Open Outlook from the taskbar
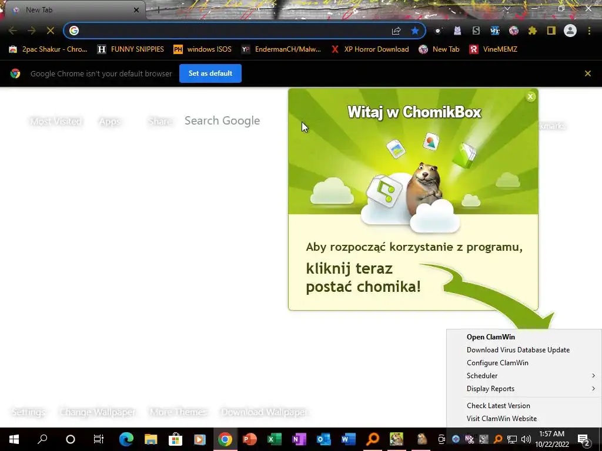602x451 pixels. tap(323, 439)
